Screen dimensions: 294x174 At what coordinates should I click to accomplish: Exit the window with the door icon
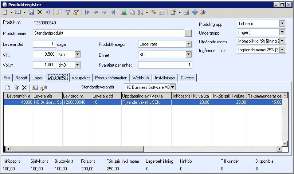point(203,12)
